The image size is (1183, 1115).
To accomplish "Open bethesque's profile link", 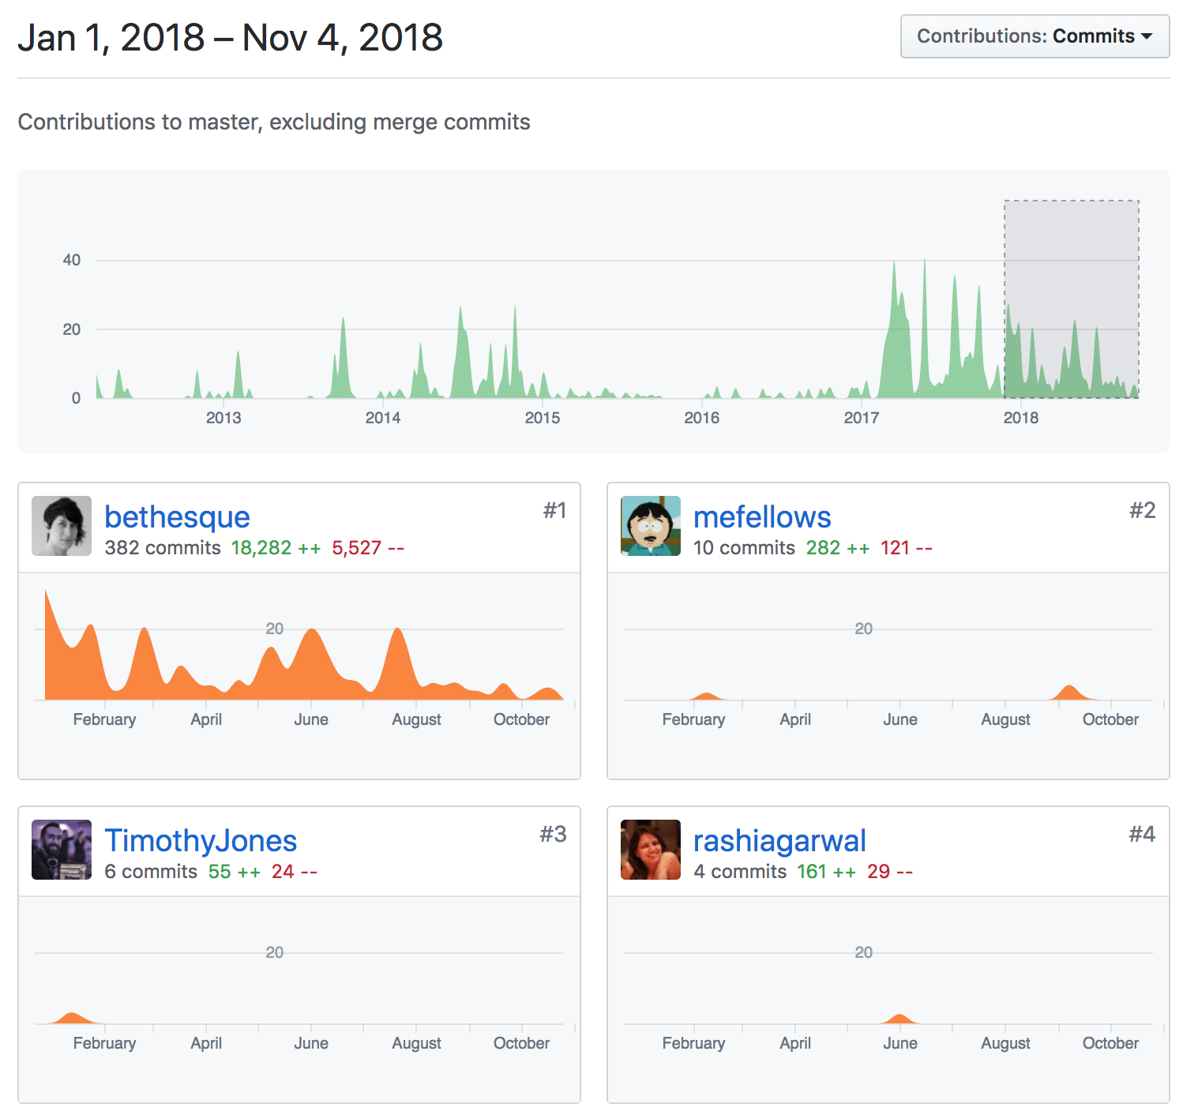I will pyautogui.click(x=177, y=516).
